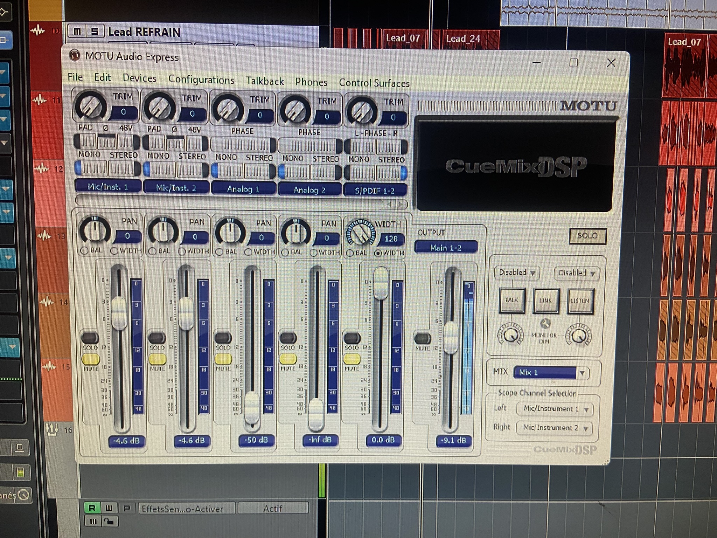Click the TRIM knob of Mic/Inst. 2

tap(160, 108)
